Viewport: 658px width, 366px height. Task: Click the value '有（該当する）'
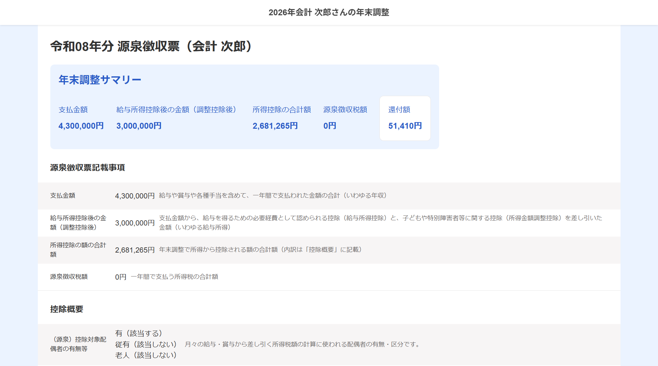coord(139,333)
